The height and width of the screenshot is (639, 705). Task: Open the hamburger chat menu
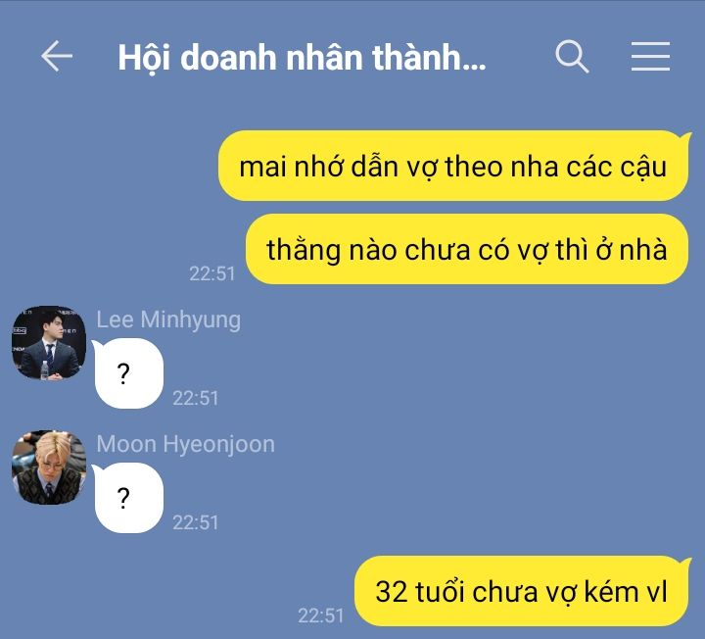tap(650, 57)
